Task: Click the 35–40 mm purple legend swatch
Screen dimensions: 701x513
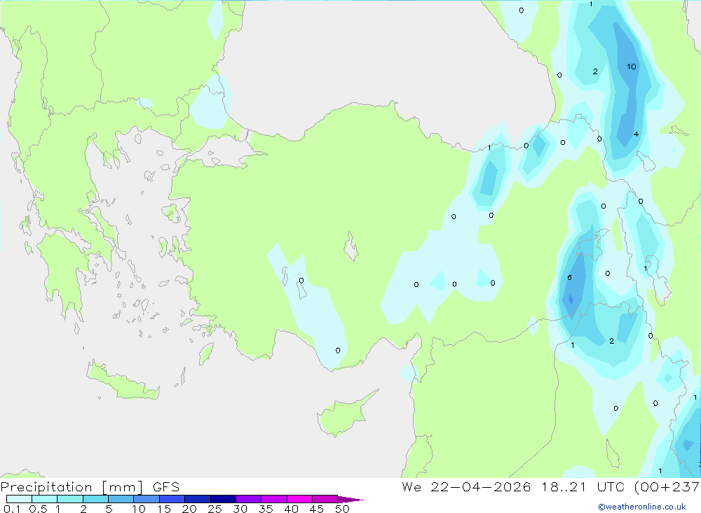Action: (273, 499)
